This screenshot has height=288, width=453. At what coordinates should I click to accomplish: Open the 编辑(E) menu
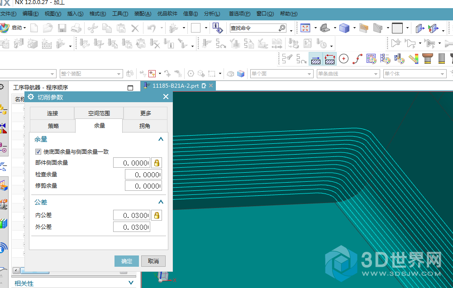click(x=30, y=14)
